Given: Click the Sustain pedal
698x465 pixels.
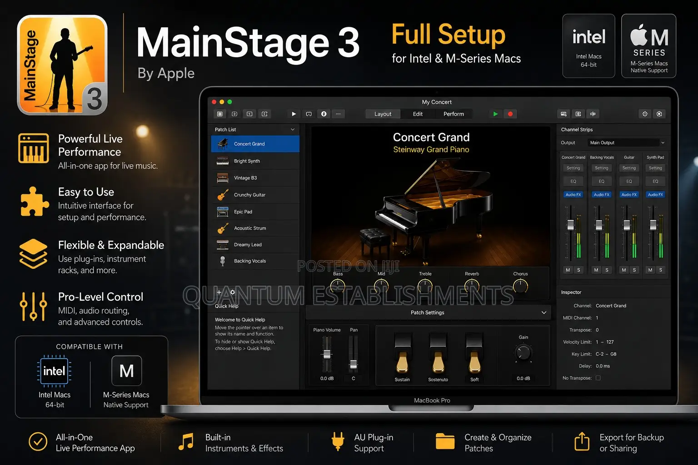Looking at the screenshot, I should coord(403,354).
